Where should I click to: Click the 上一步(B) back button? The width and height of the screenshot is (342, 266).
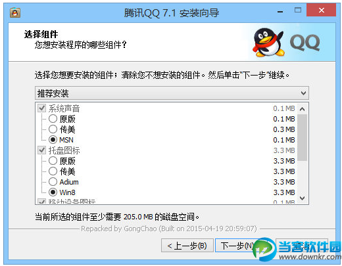187,246
